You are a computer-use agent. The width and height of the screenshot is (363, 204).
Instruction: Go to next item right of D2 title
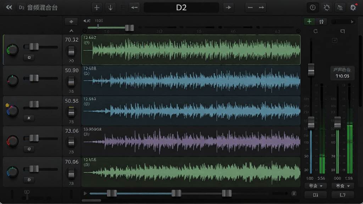click(228, 8)
